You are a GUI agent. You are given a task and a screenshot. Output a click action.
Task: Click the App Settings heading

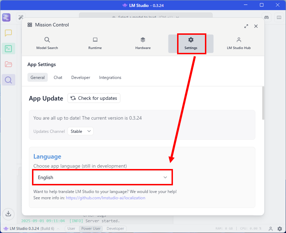click(42, 65)
